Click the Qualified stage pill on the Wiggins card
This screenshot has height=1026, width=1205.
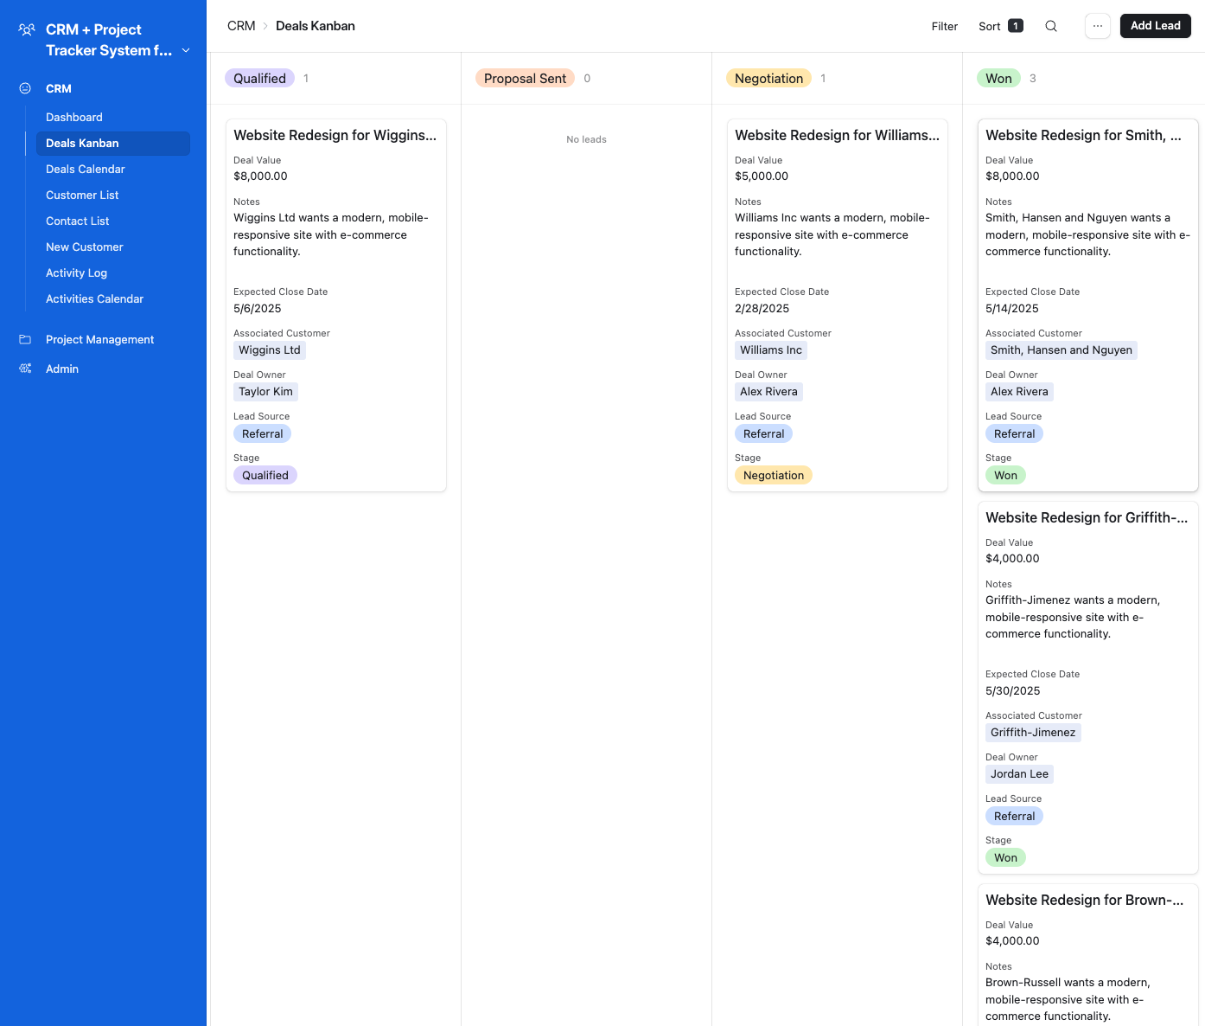(x=265, y=475)
